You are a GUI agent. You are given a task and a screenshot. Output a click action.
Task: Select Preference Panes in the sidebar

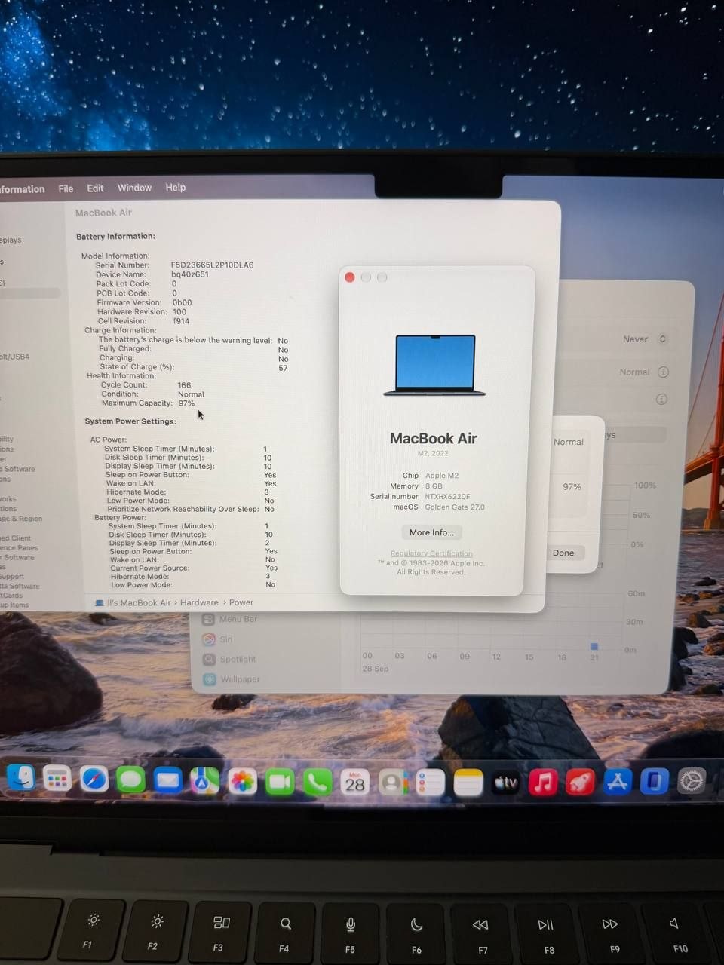[x=19, y=548]
